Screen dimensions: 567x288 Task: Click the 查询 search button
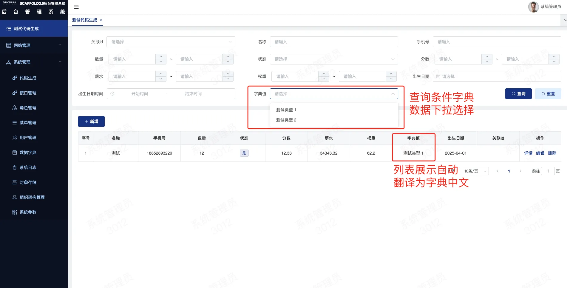coord(518,94)
